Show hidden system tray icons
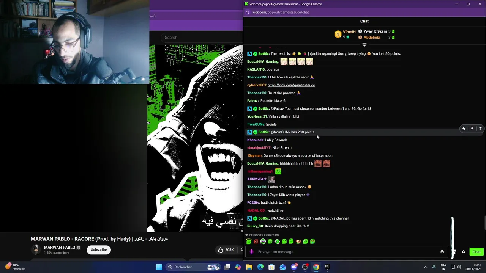The width and height of the screenshot is (486, 273). click(x=426, y=267)
